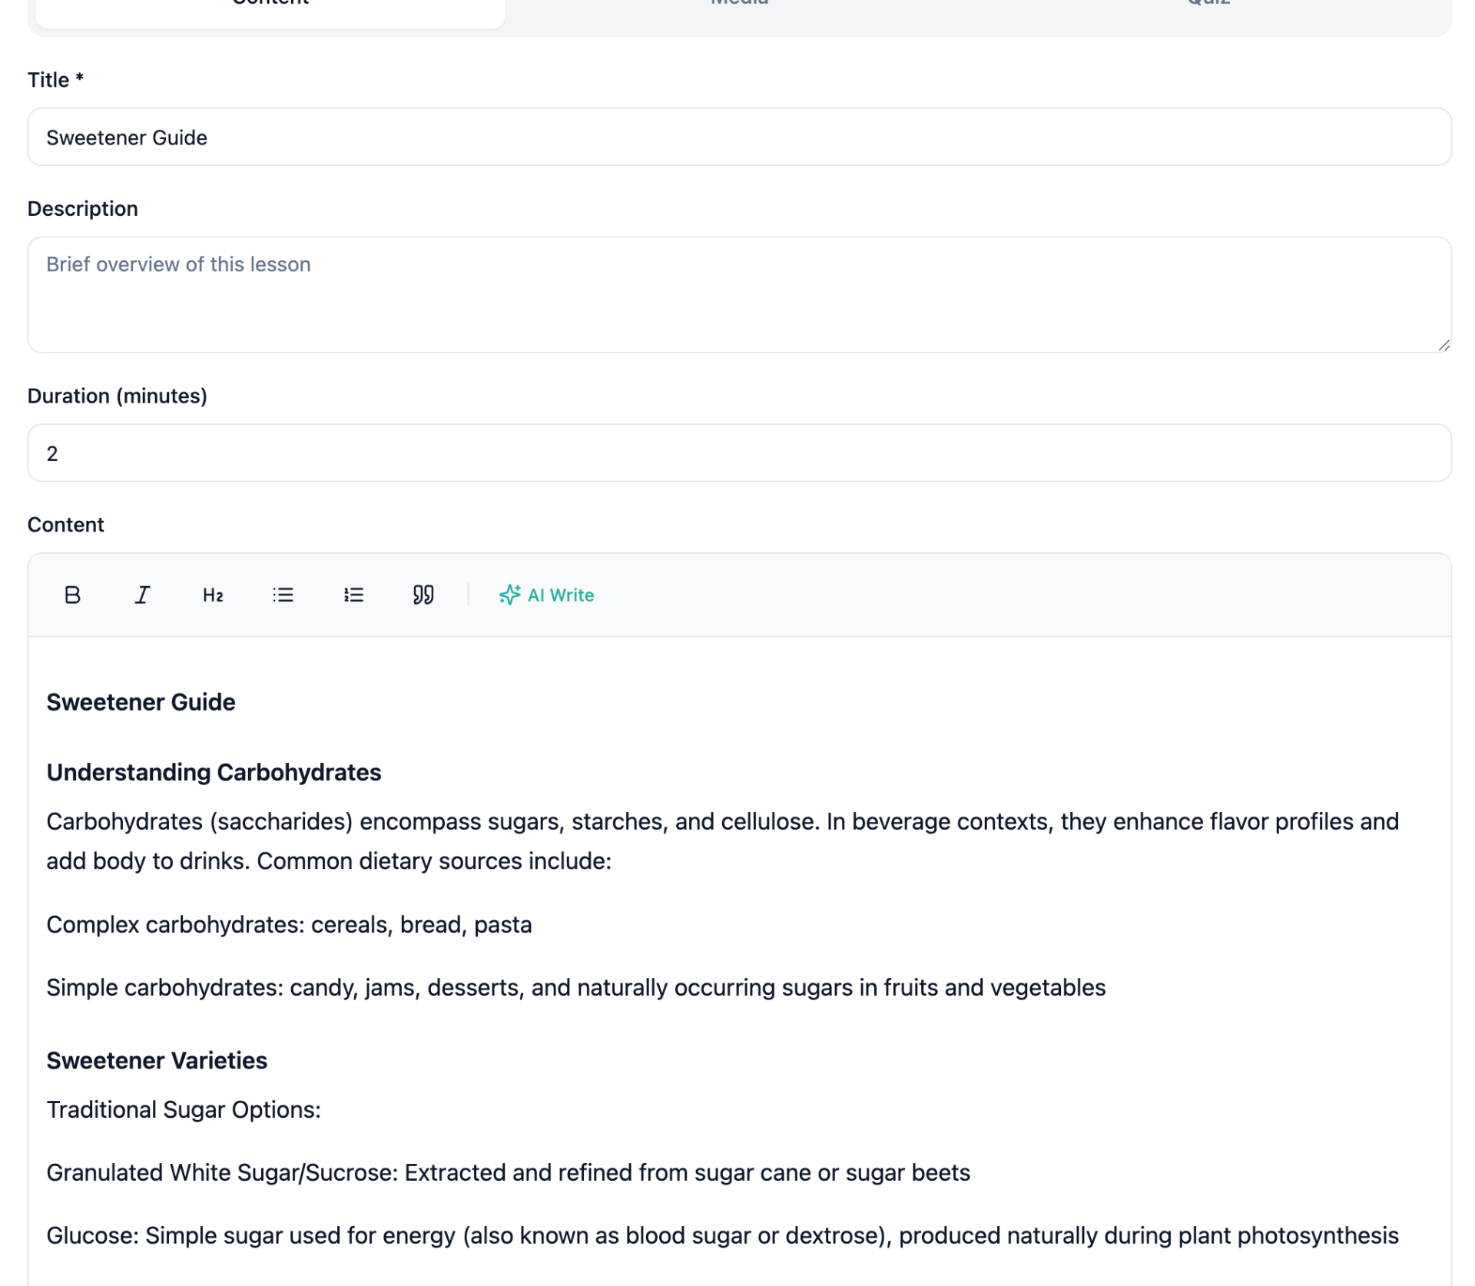Select the Content tab
1475x1286 pixels.
(x=270, y=6)
